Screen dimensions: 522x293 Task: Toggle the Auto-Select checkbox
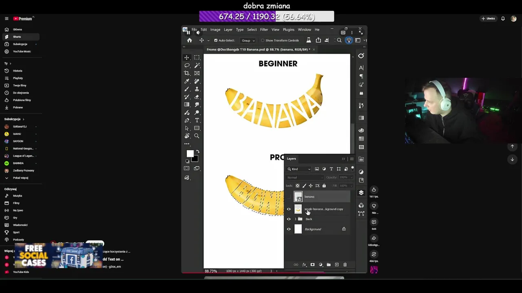pyautogui.click(x=216, y=40)
